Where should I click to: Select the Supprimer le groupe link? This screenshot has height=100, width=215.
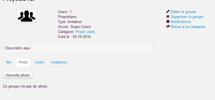click(x=187, y=17)
